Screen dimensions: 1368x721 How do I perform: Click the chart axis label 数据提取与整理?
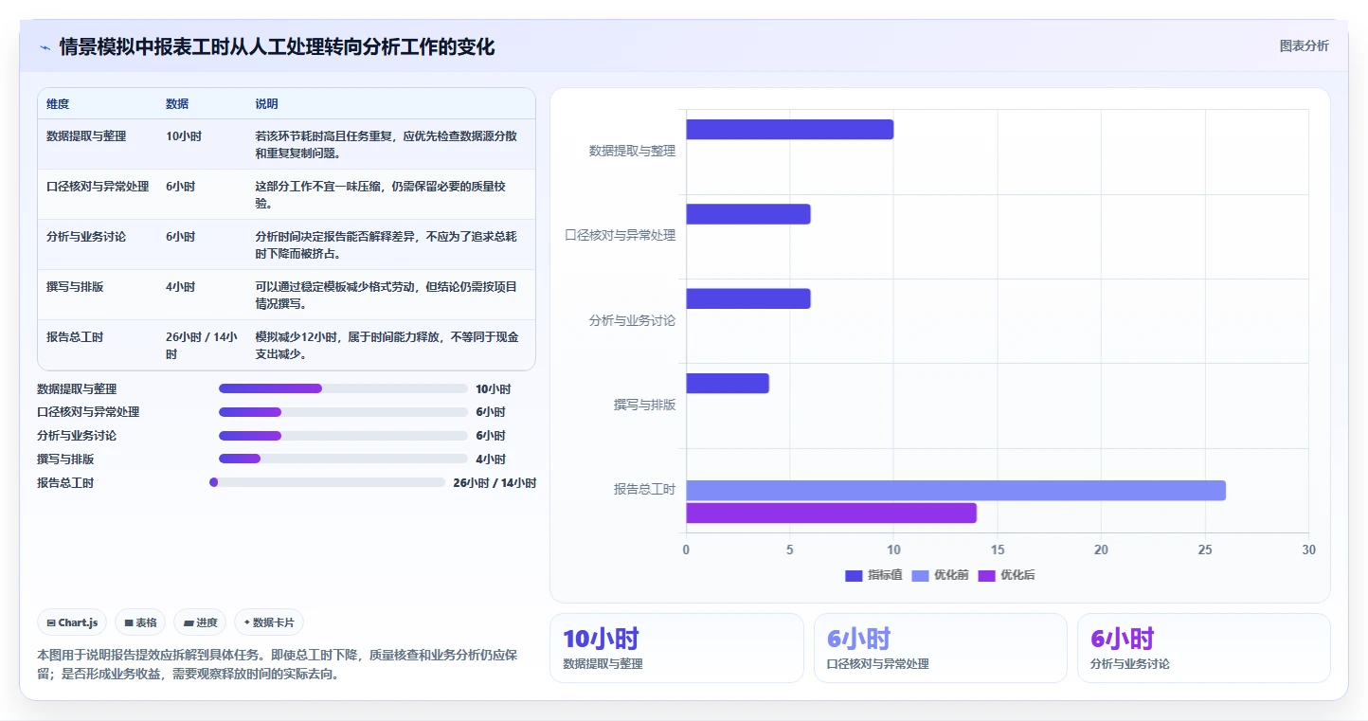click(632, 151)
